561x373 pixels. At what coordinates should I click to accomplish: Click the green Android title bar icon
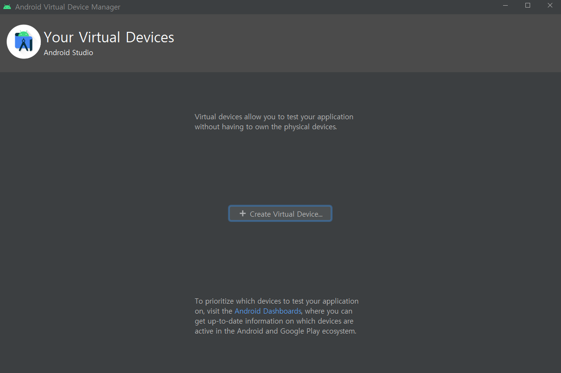click(7, 7)
